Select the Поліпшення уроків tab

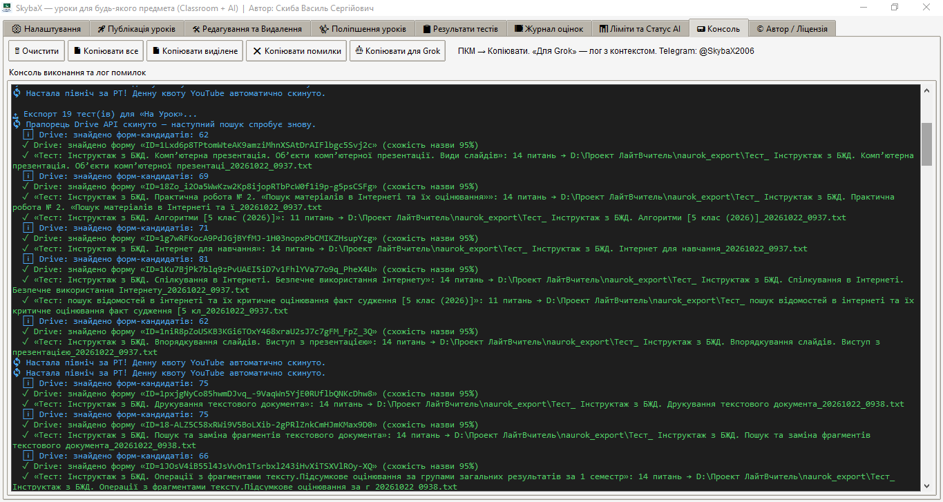point(363,29)
